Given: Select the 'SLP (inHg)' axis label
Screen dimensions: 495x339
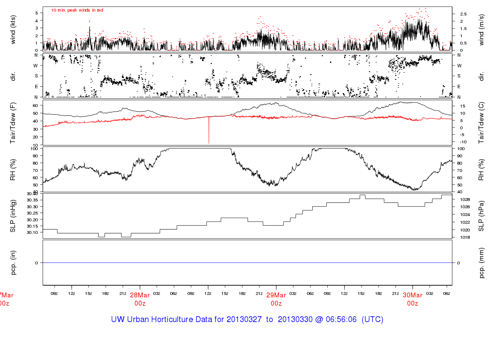Looking at the screenshot, I should (x=13, y=216).
